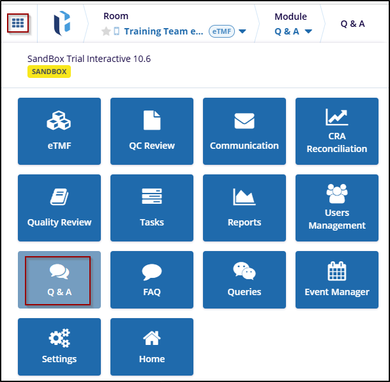Go to the Home tile
The image size is (390, 382).
(152, 347)
